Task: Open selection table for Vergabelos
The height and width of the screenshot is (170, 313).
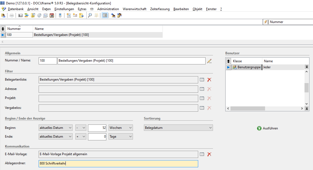Action: pos(202,108)
